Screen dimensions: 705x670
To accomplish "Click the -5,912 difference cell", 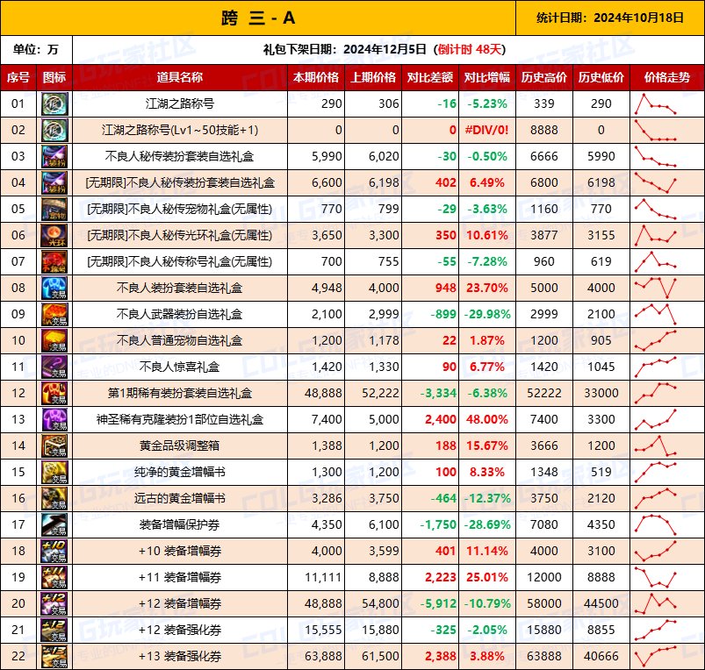I will click(x=430, y=603).
